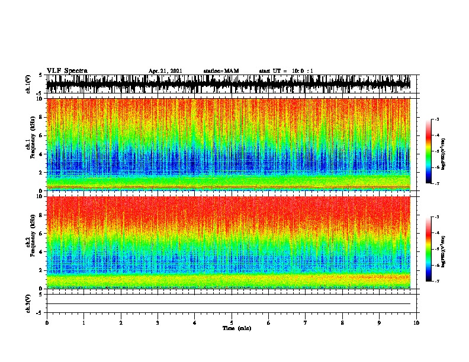
Task: Click the flat ch.3 voltage trace
Action: [229, 304]
